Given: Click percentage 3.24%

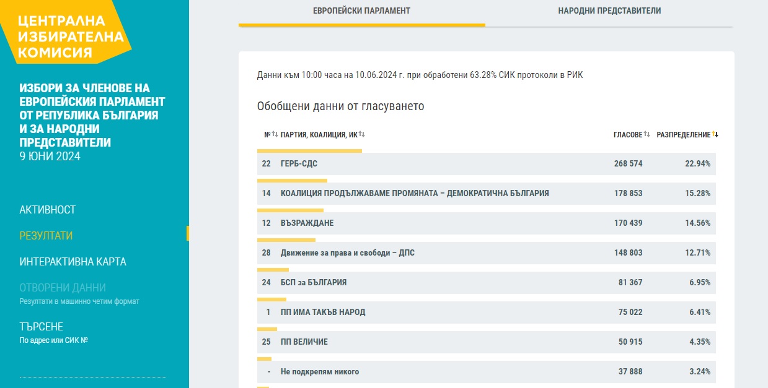Looking at the screenshot, I should pos(700,372).
